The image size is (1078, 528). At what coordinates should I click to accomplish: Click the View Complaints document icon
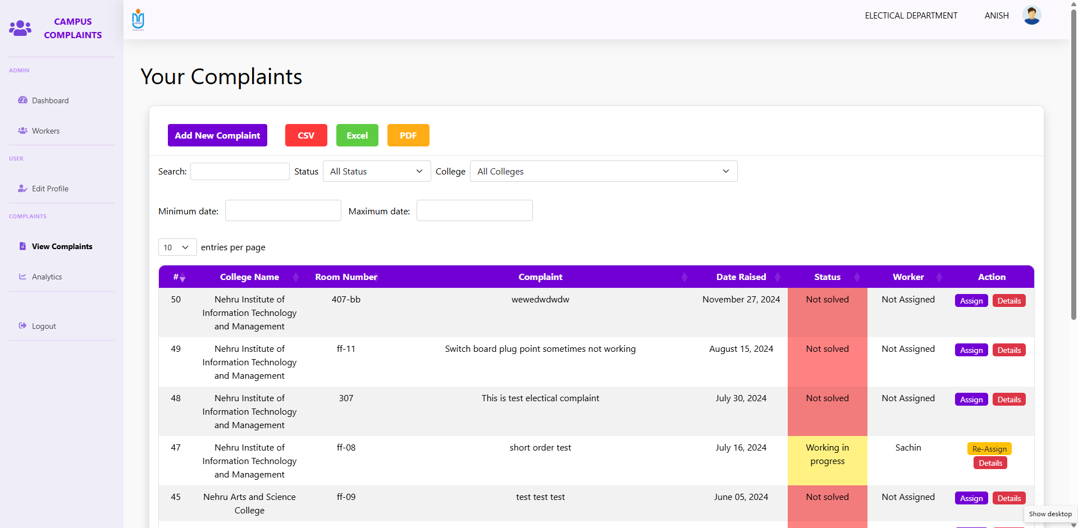[x=22, y=246]
